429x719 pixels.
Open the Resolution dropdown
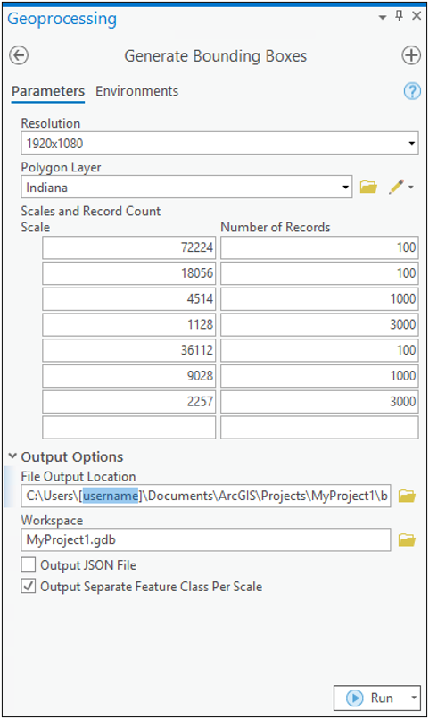[411, 144]
